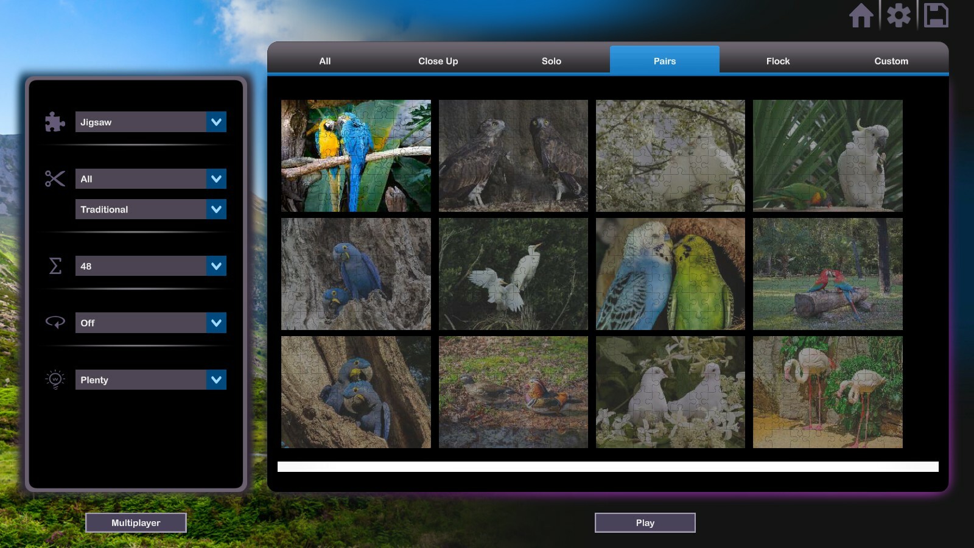974x548 pixels.
Task: Open the Settings gear
Action: (899, 16)
